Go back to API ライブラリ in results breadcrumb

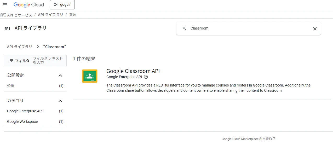[20, 47]
